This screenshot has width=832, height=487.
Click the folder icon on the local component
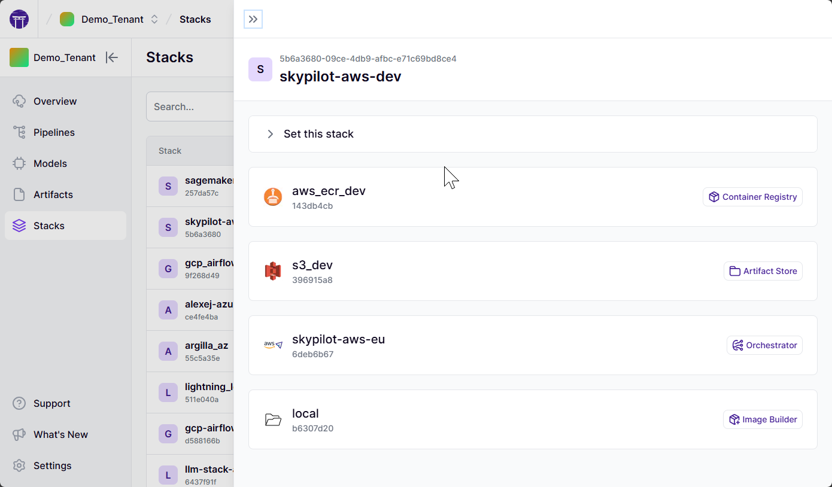pos(273,419)
